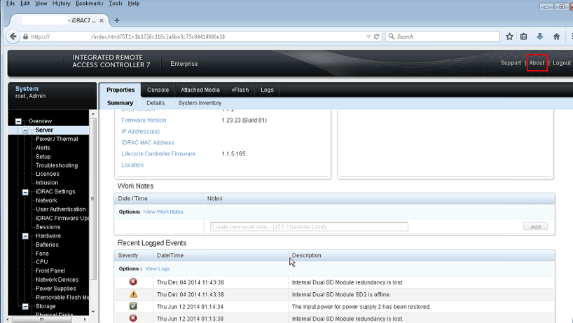Click the IP Address(es) link

[140, 131]
